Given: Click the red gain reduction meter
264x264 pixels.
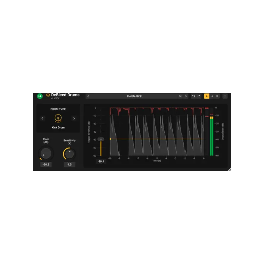Looking at the screenshot, I should tap(207, 131).
